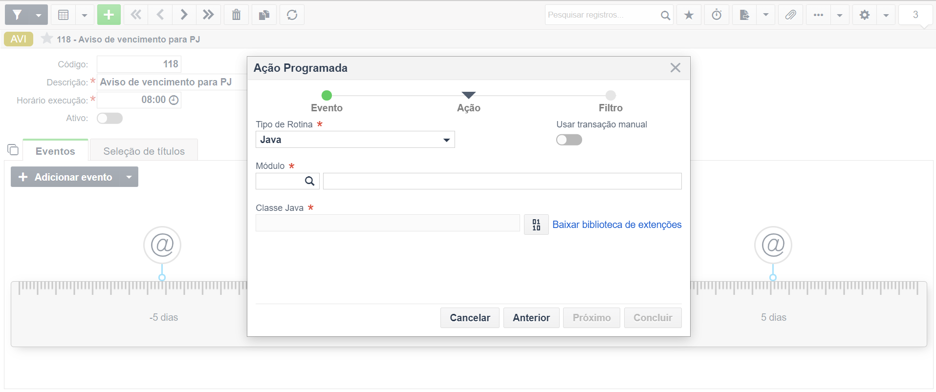The image size is (936, 392).
Task: Click the search magnifier icon
Action: (x=665, y=15)
